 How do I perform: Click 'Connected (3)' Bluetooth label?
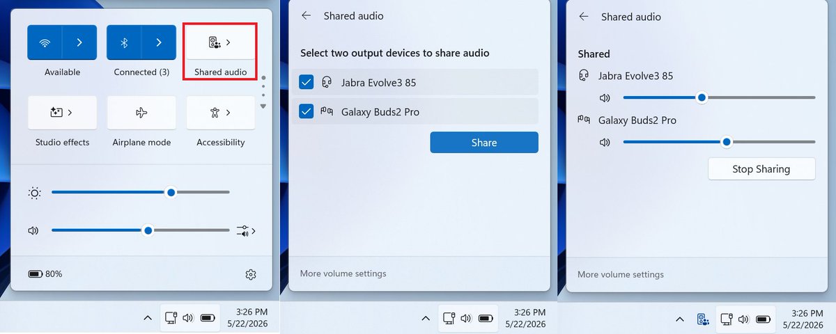(x=141, y=72)
